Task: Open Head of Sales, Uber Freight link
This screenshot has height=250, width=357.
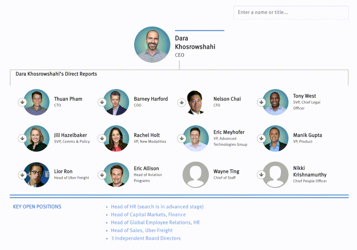Action: point(142,230)
